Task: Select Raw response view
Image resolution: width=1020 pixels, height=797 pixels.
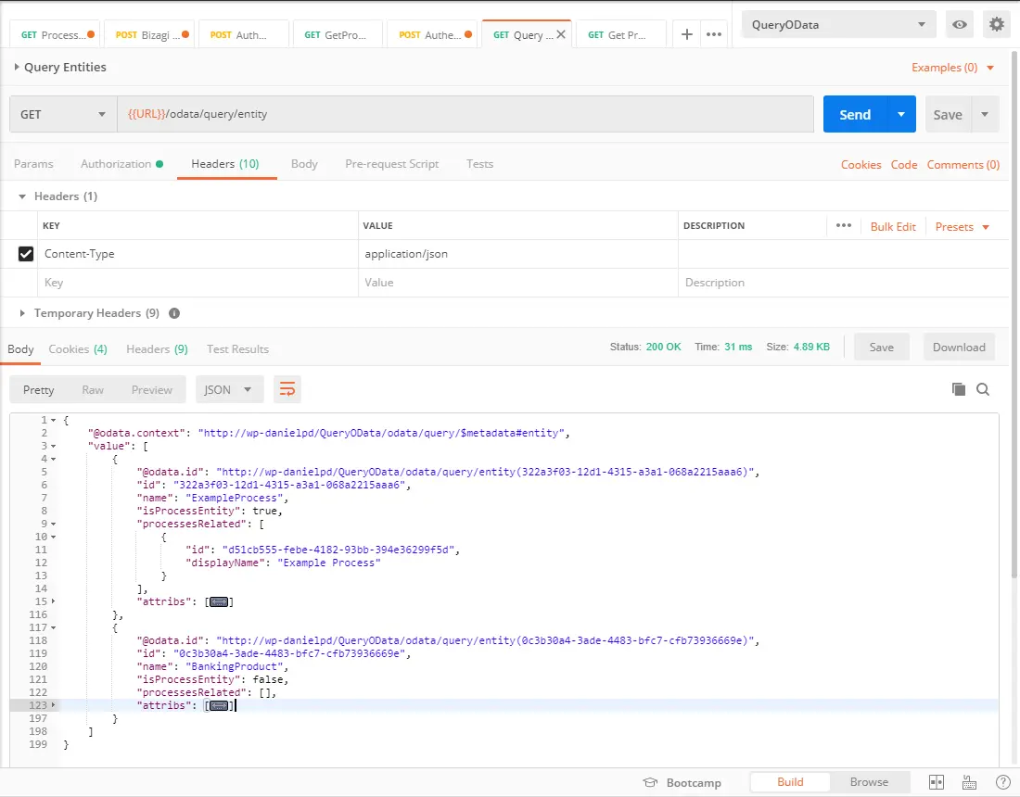Action: click(93, 389)
